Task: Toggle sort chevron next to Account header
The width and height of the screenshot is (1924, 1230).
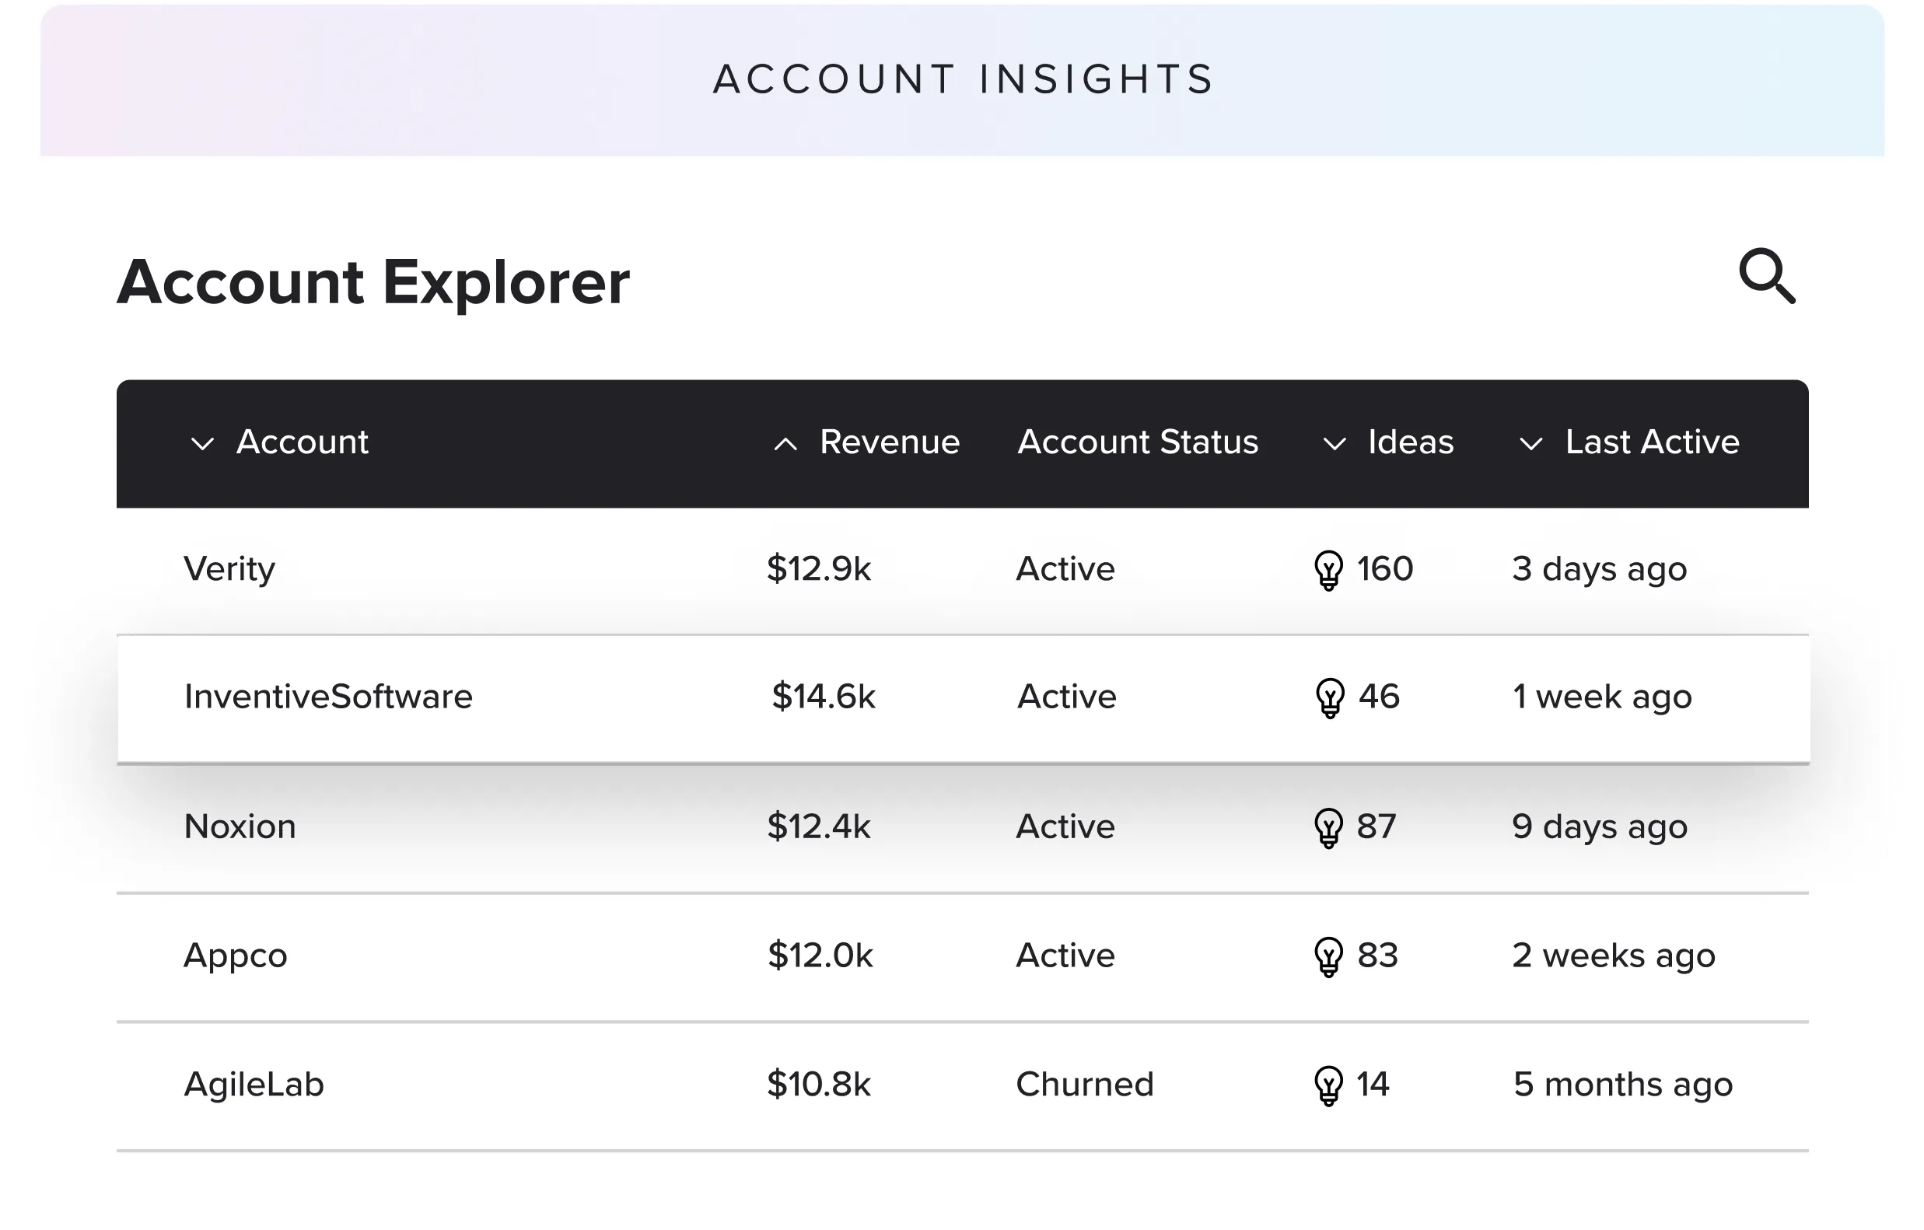Action: pyautogui.click(x=202, y=443)
